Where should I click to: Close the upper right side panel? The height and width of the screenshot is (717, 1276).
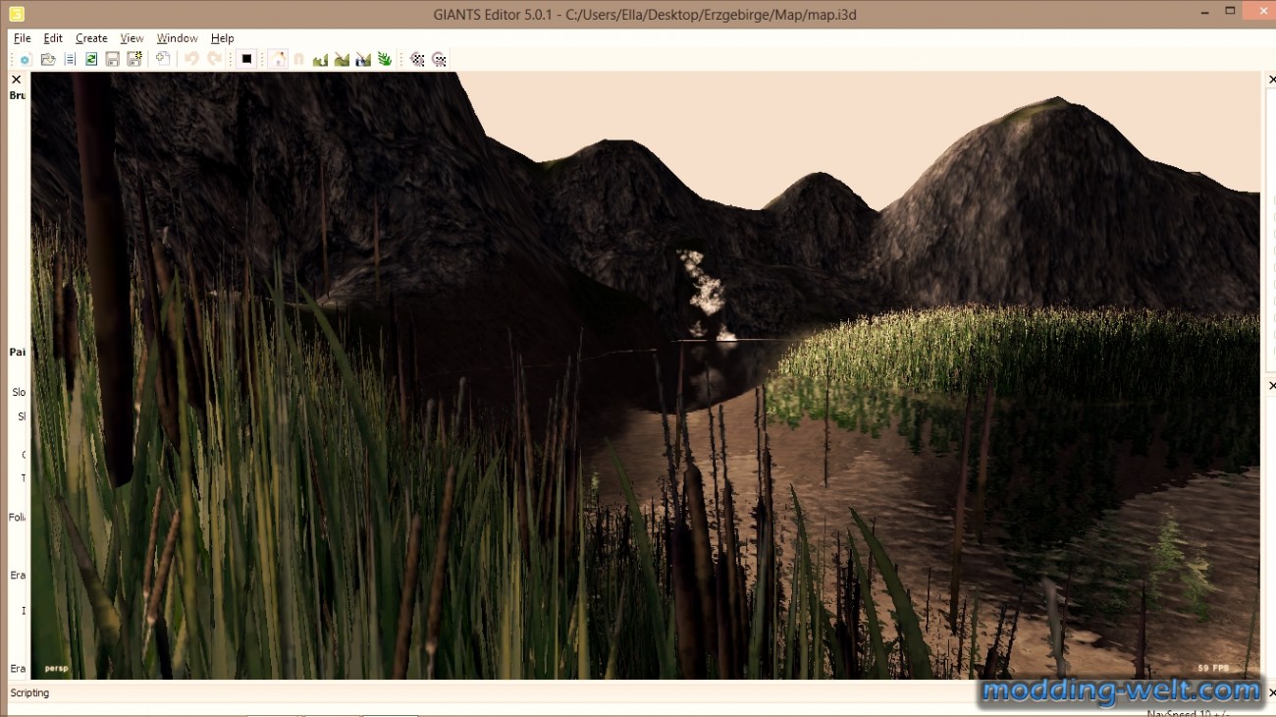tap(1271, 80)
